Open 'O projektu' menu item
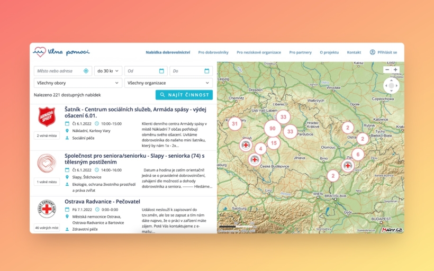The image size is (434, 271). (329, 52)
